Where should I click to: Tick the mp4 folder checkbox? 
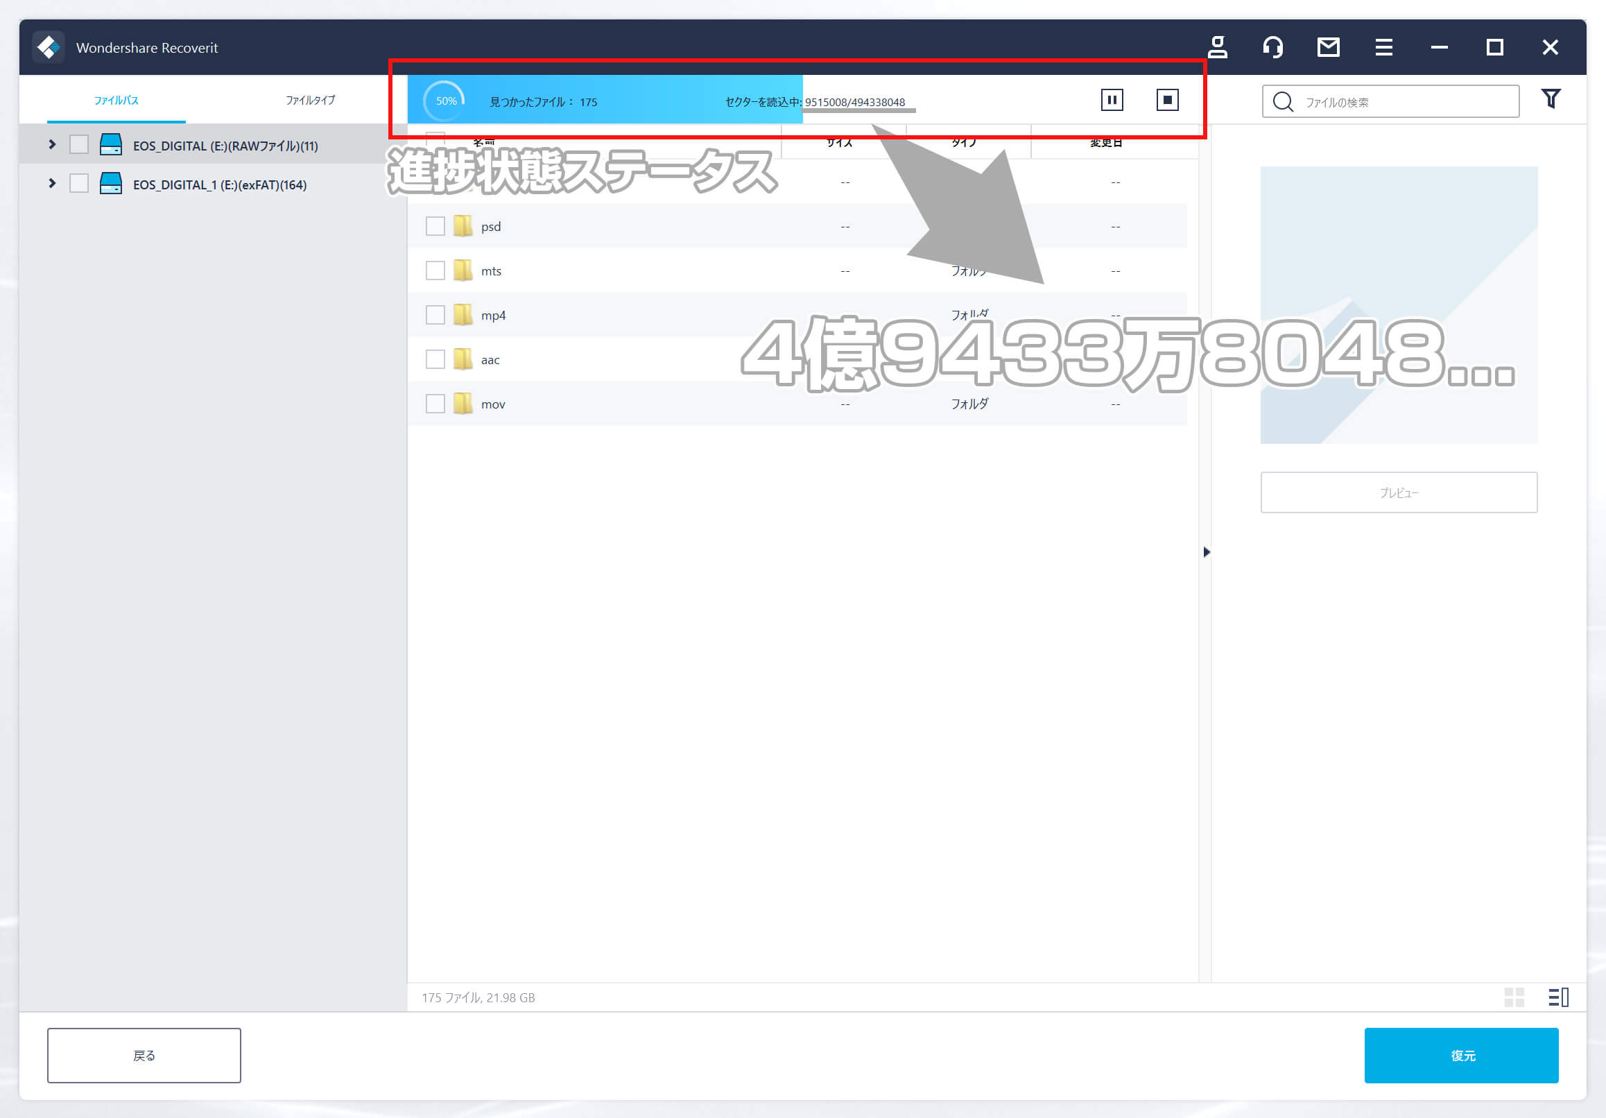coord(435,315)
